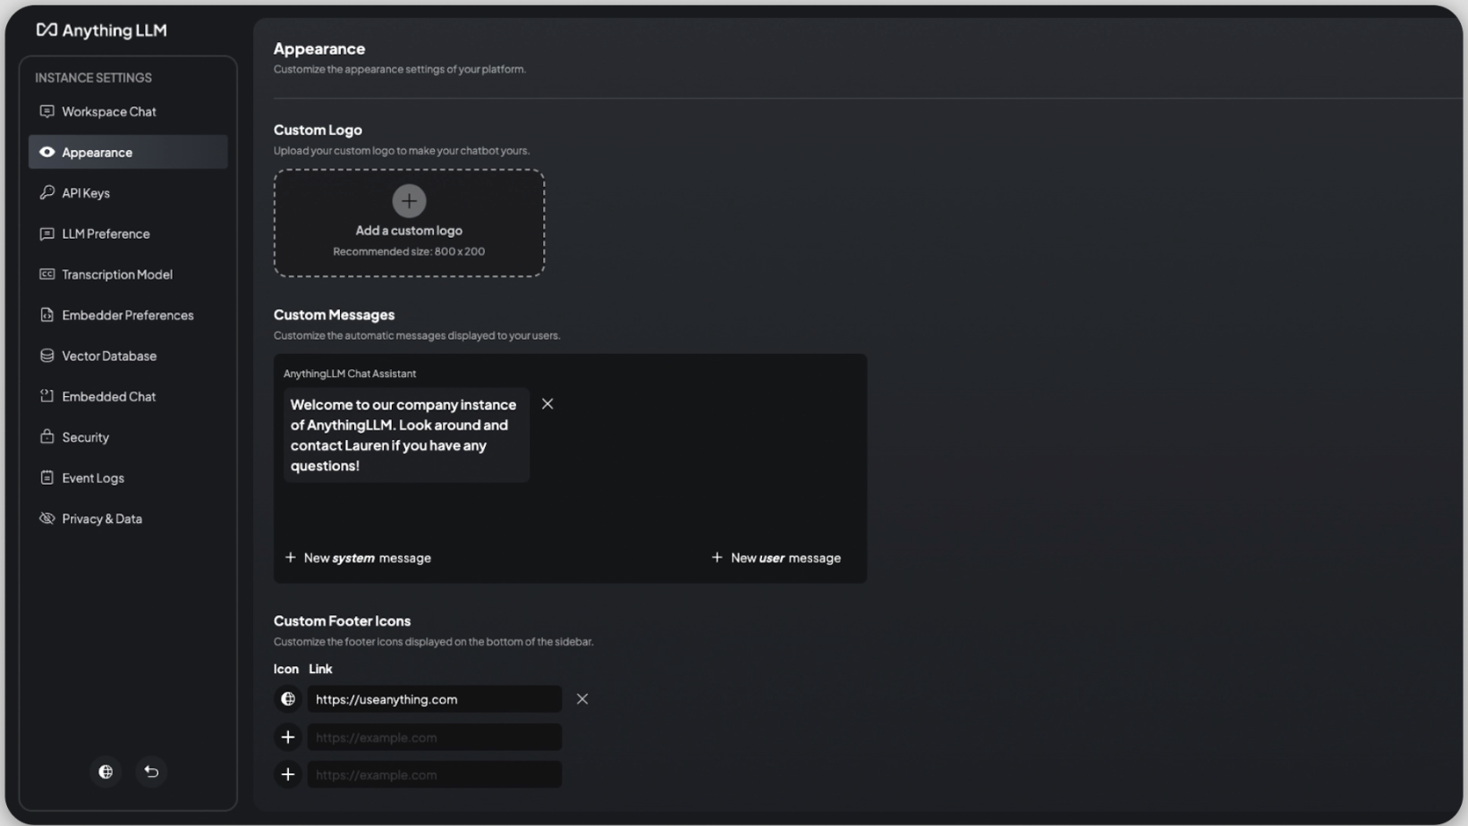Click plus icon for third footer row

pos(288,775)
